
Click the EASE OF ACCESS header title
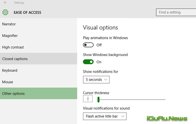tap(27, 12)
